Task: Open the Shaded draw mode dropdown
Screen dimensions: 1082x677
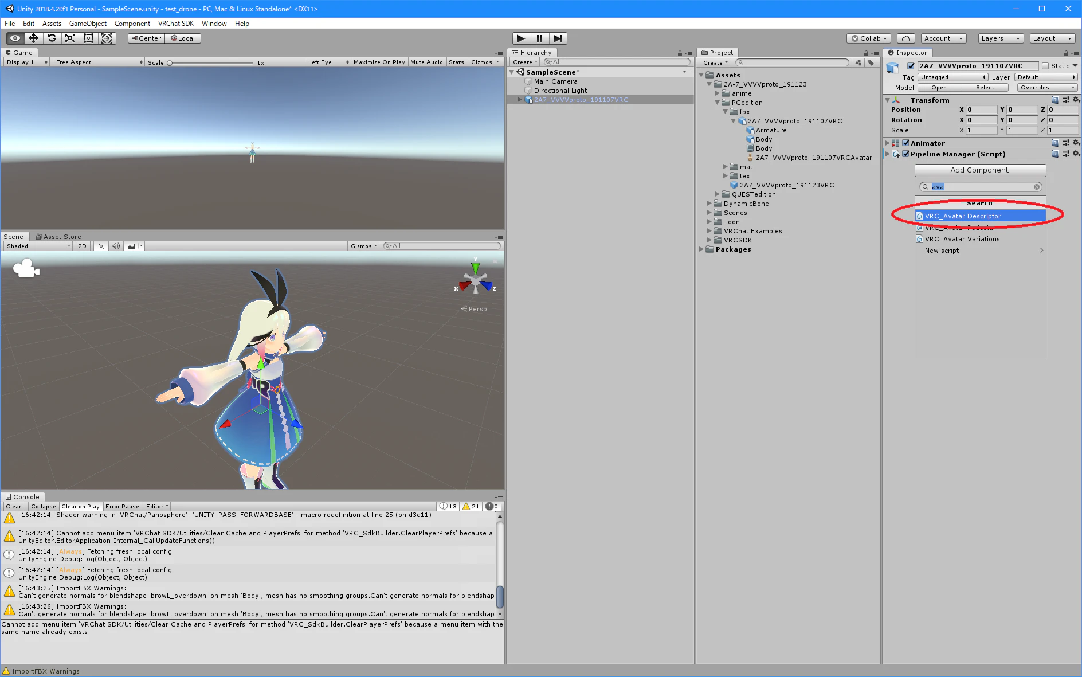Action: point(38,246)
